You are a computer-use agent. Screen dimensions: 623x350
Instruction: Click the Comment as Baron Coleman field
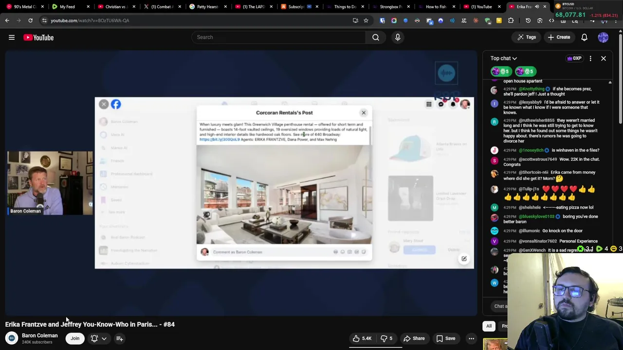tap(273, 252)
